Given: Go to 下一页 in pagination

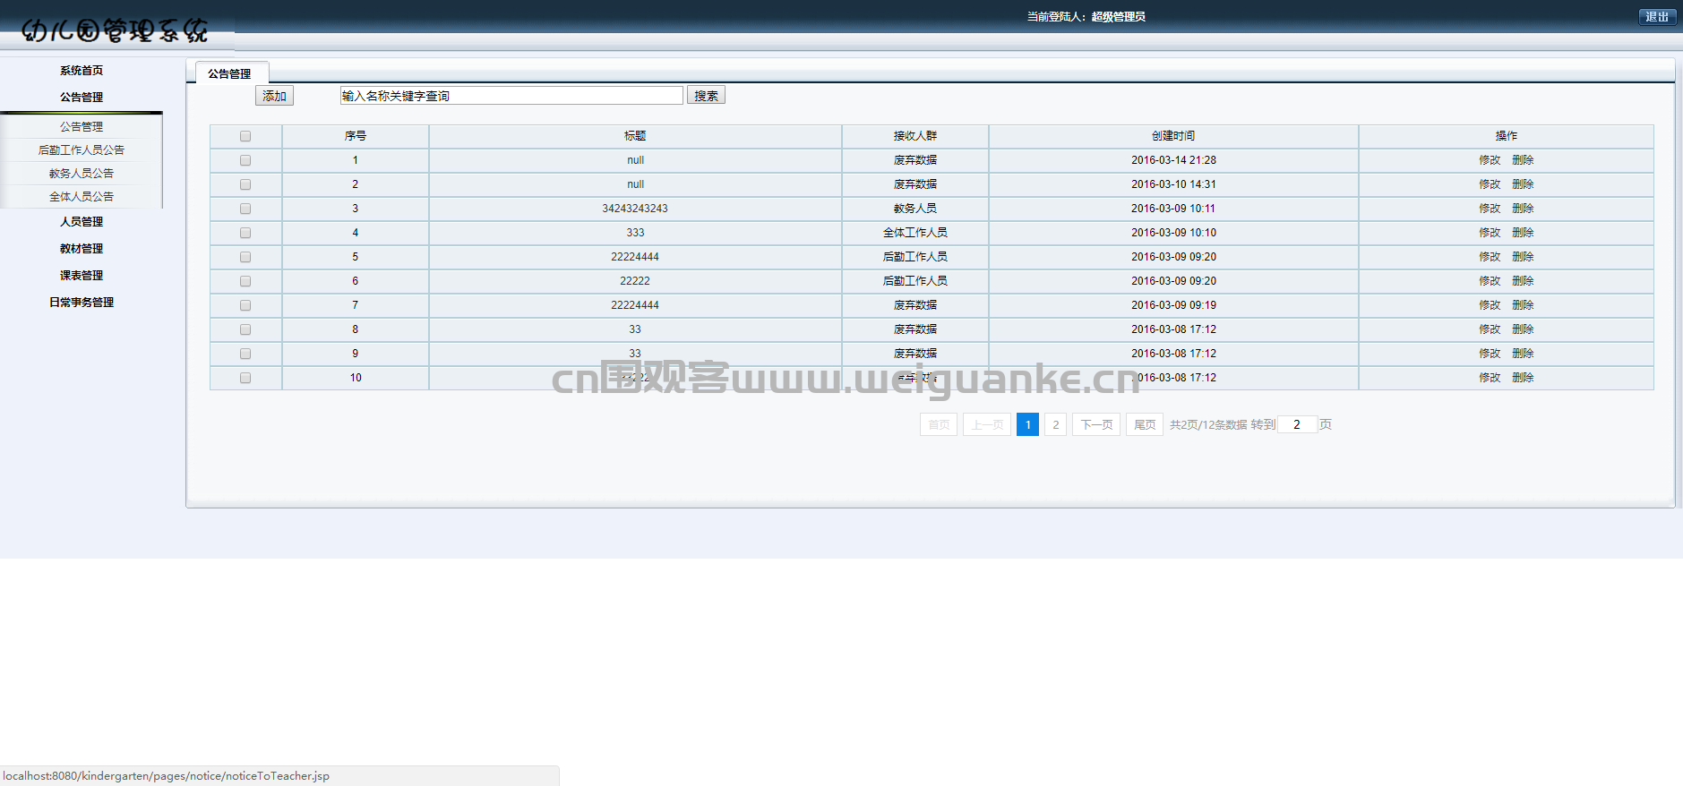Looking at the screenshot, I should coord(1096,424).
